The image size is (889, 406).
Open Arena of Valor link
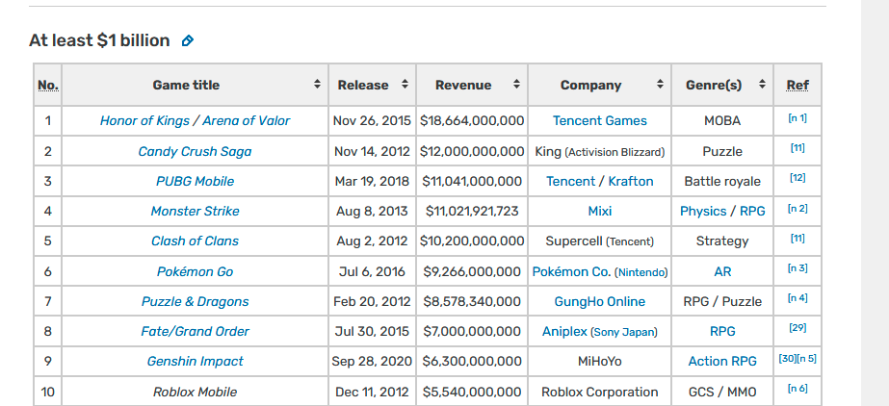tap(246, 120)
